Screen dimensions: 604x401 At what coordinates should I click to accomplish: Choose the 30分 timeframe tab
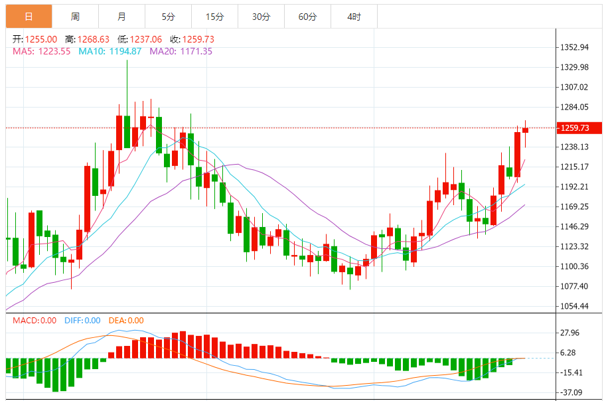click(x=261, y=17)
